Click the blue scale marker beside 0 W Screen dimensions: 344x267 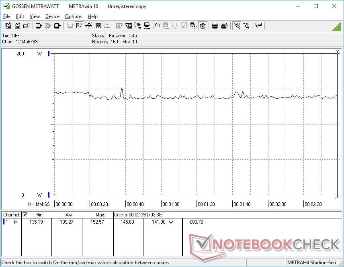point(49,195)
